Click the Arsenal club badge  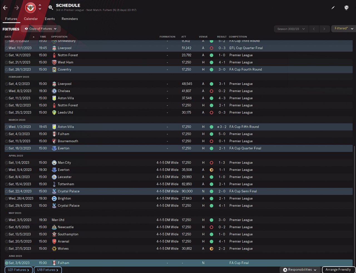coord(54,242)
